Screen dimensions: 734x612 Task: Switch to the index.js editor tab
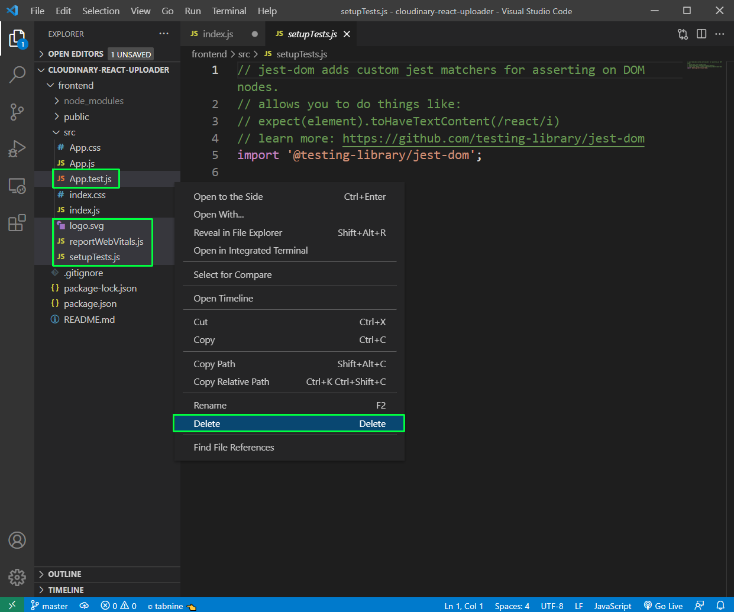click(x=224, y=34)
